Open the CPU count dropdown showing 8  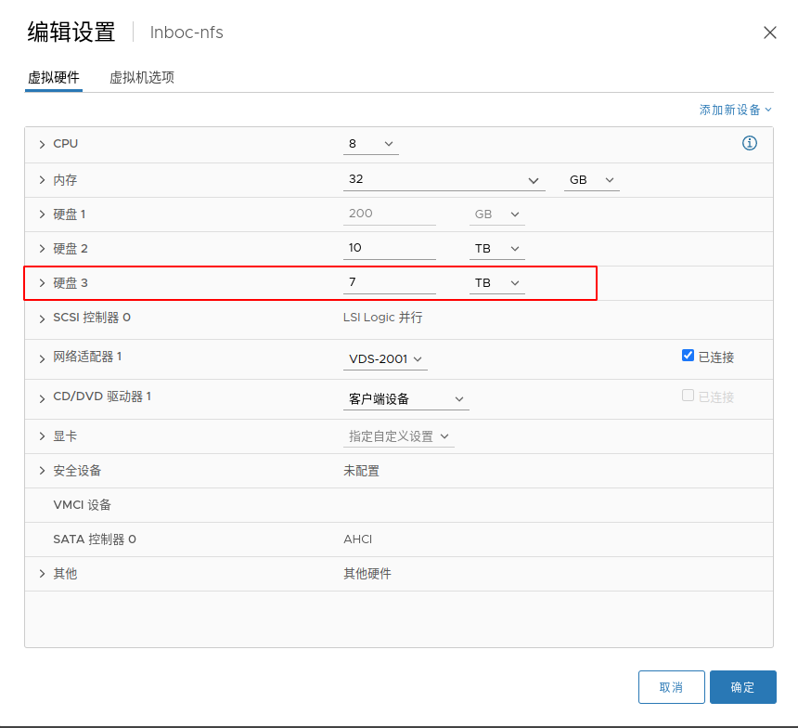(371, 144)
